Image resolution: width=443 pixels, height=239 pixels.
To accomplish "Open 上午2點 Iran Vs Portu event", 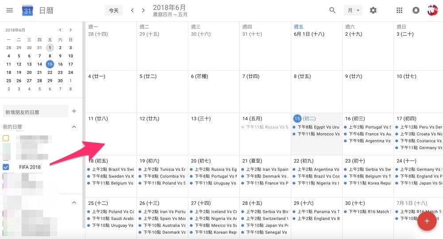I will (162, 212).
